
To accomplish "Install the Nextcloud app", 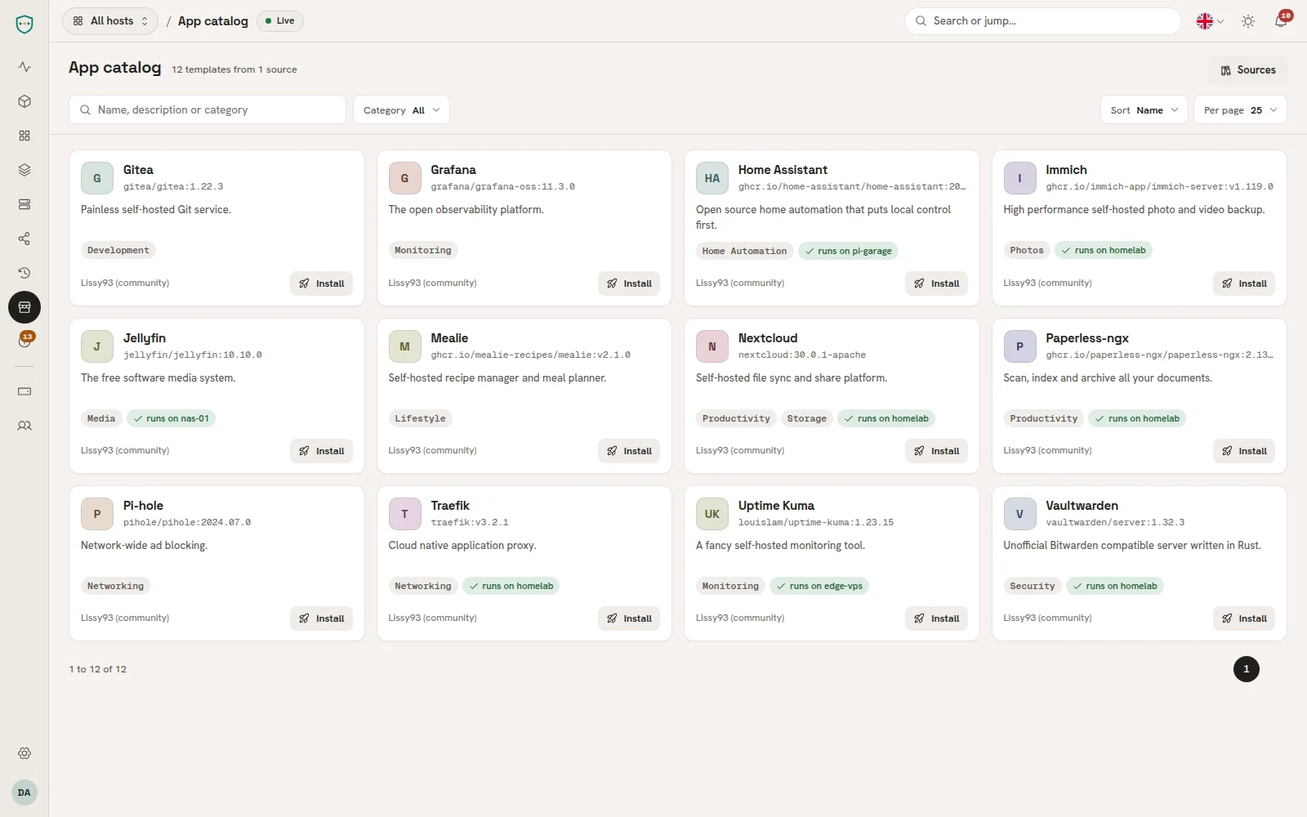I will (936, 451).
